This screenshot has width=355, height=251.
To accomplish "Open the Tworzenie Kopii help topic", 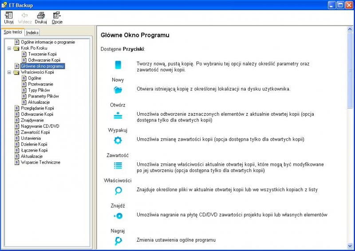I will 42,54.
